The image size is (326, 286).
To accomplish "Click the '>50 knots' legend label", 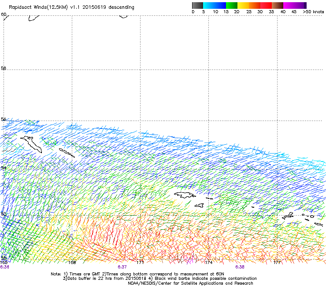I will pyautogui.click(x=313, y=12).
